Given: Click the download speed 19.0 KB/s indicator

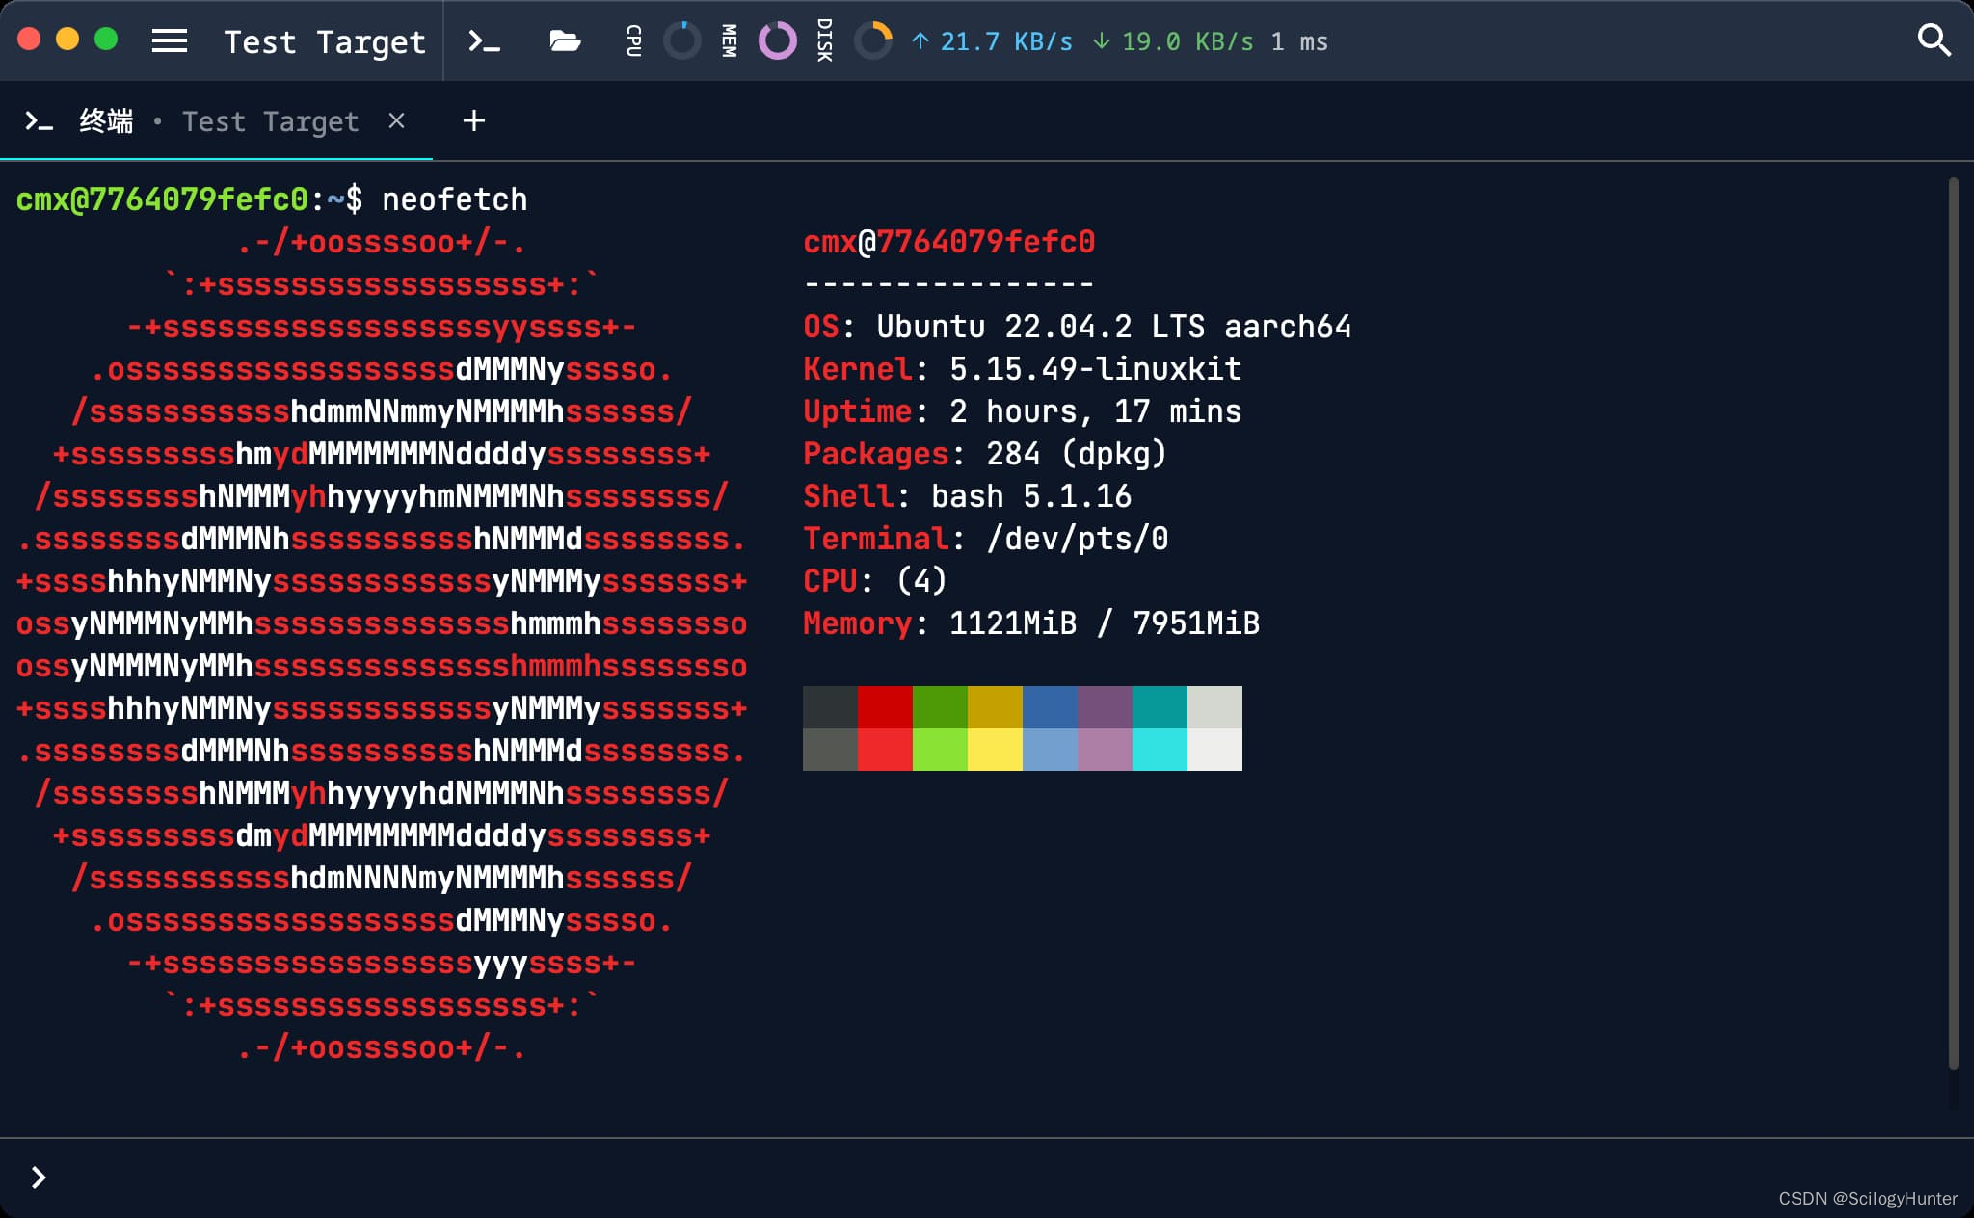Looking at the screenshot, I should pyautogui.click(x=1173, y=41).
